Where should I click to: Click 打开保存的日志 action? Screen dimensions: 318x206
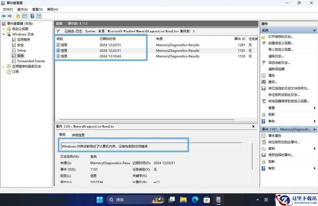pyautogui.click(x=281, y=37)
